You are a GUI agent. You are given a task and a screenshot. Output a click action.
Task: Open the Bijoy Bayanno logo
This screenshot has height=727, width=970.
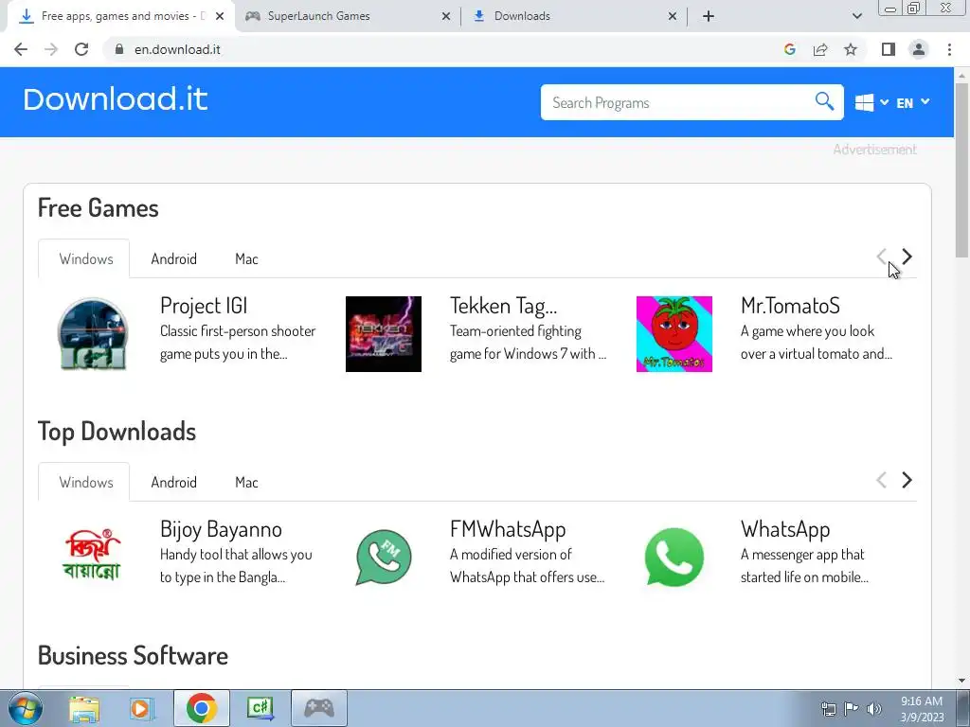[92, 555]
